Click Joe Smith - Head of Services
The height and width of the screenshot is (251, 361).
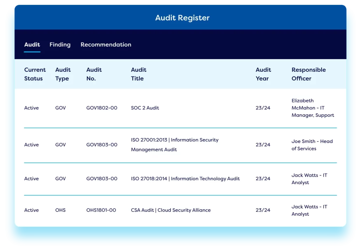tap(312, 145)
